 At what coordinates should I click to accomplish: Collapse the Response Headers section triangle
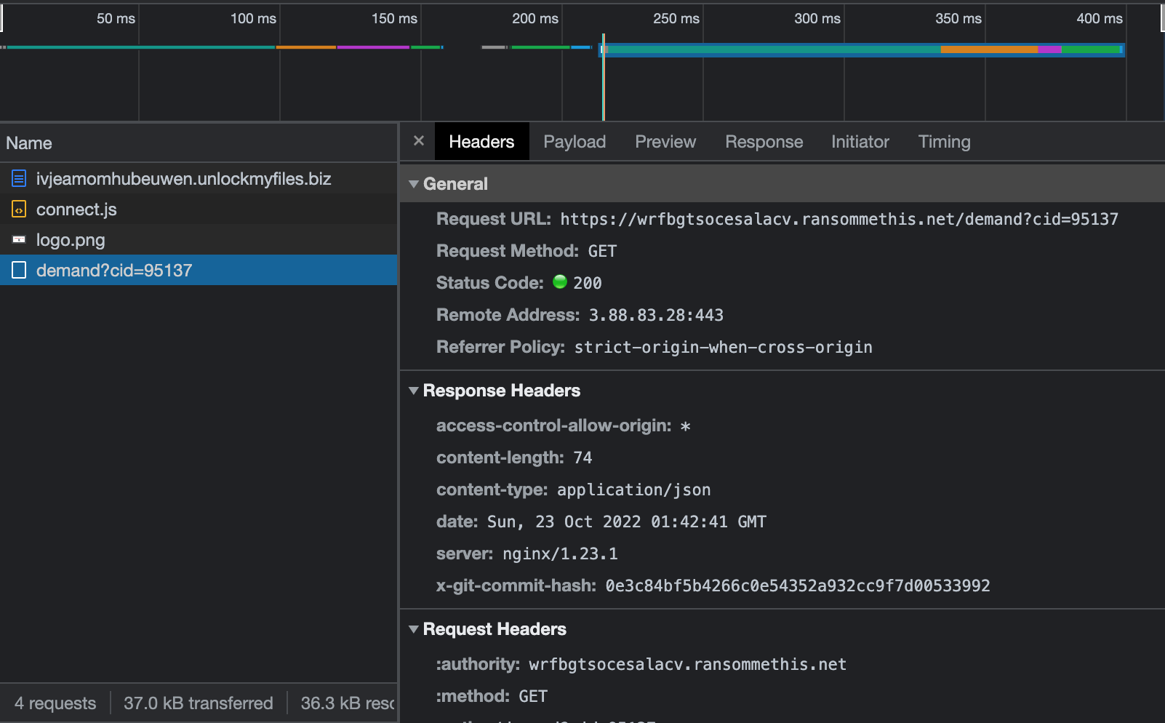click(414, 391)
